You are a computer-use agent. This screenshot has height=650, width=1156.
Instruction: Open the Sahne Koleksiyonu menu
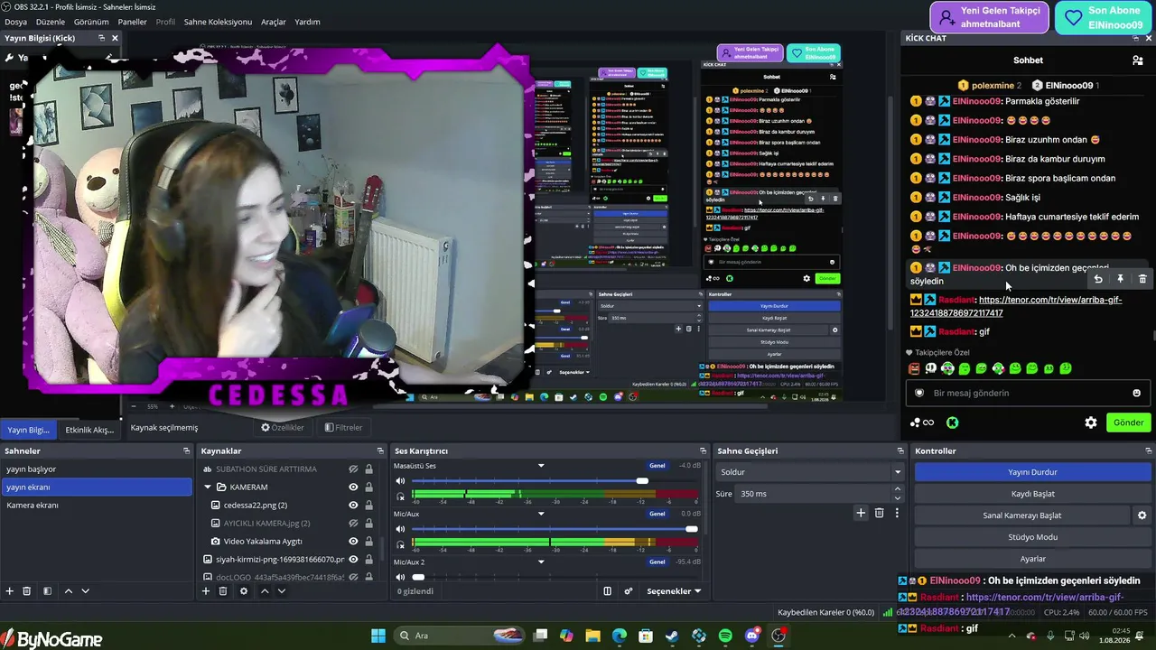tap(218, 22)
